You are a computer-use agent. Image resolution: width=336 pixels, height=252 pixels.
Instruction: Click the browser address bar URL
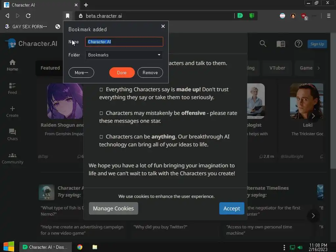pos(104,16)
